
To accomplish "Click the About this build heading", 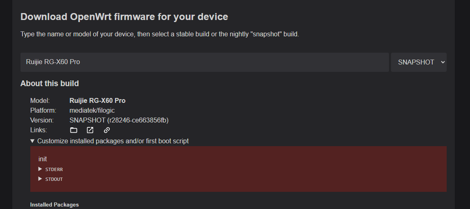I will click(x=50, y=83).
